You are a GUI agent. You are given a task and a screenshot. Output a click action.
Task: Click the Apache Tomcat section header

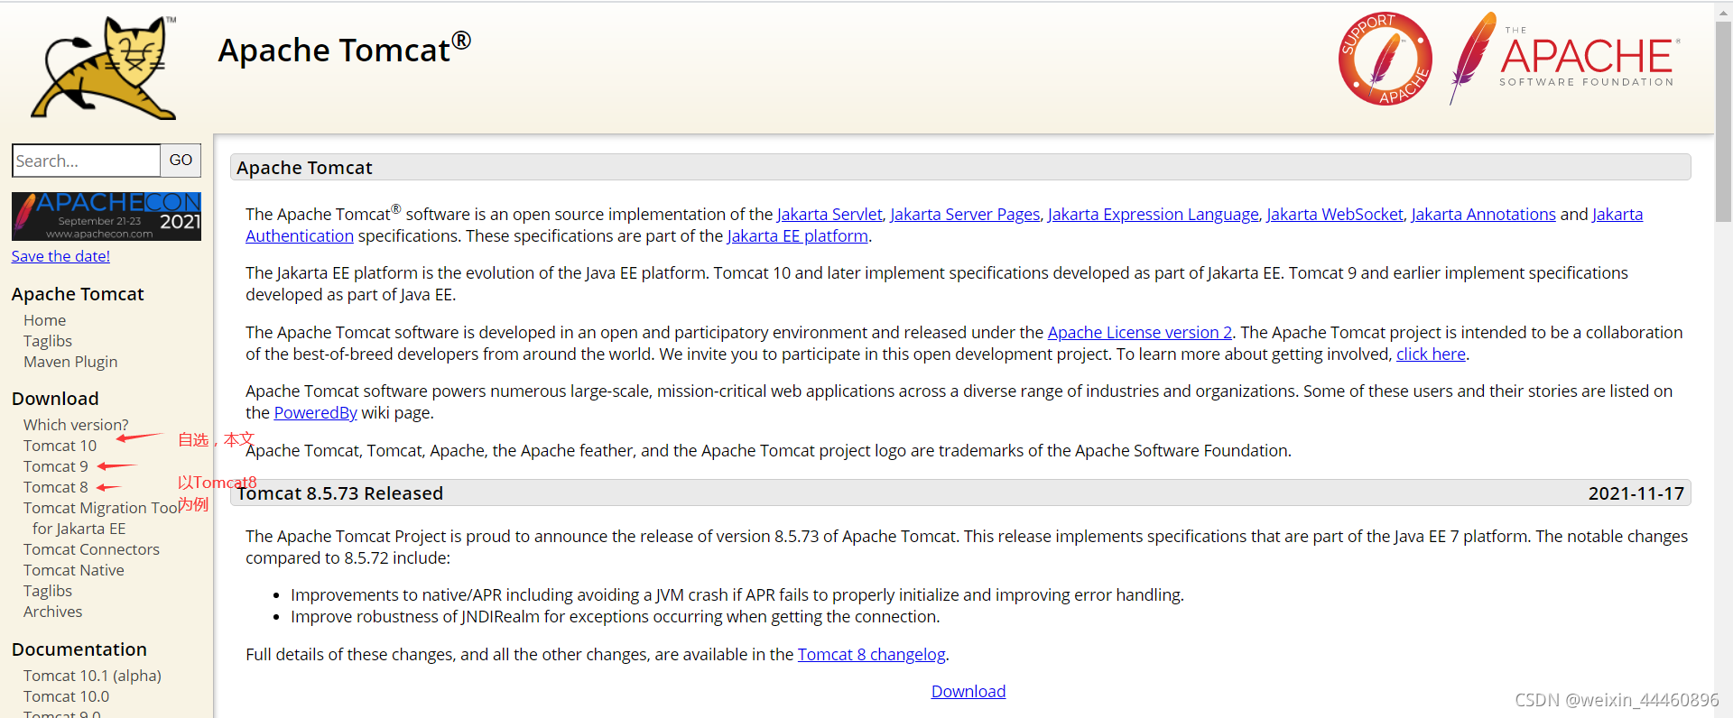[x=960, y=167]
